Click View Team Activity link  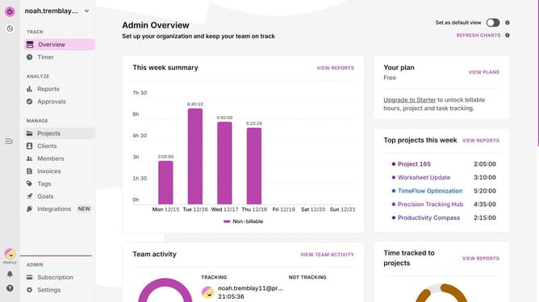pos(327,254)
